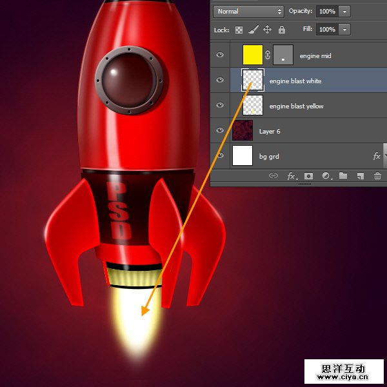Toggle visibility of Layer 6
The image size is (387, 387).
coord(220,131)
